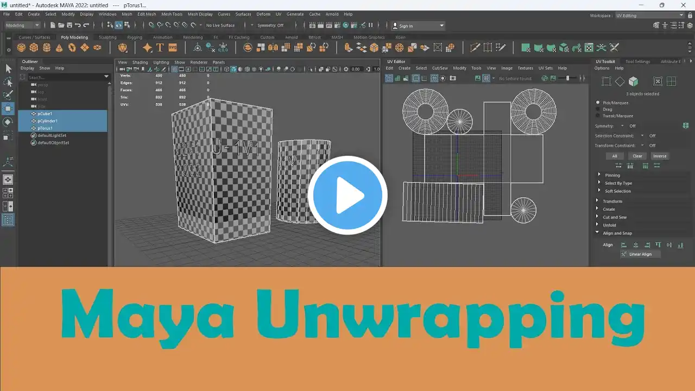Click the SVG import shelf icon

pos(173,48)
